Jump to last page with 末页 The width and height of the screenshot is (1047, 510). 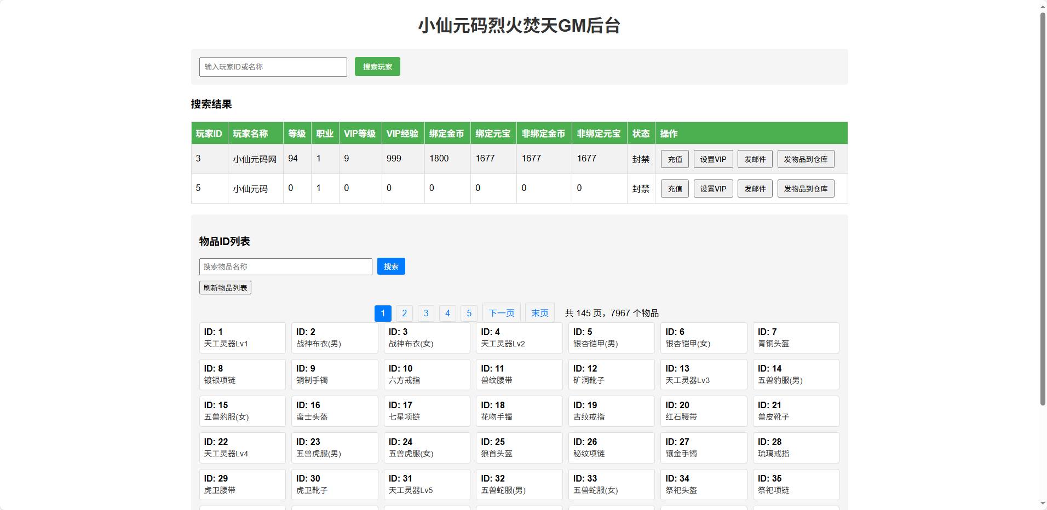point(539,313)
